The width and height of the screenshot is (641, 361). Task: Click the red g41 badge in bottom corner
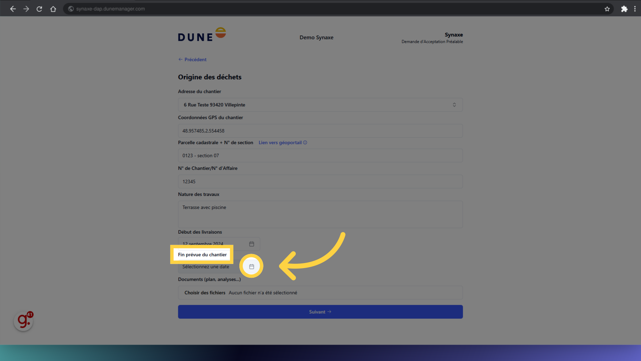[x=23, y=321]
